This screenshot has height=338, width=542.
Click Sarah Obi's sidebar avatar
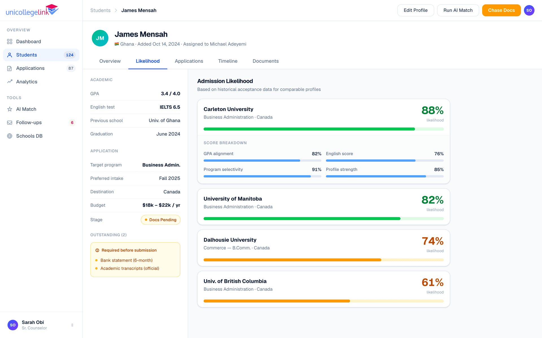pyautogui.click(x=13, y=325)
